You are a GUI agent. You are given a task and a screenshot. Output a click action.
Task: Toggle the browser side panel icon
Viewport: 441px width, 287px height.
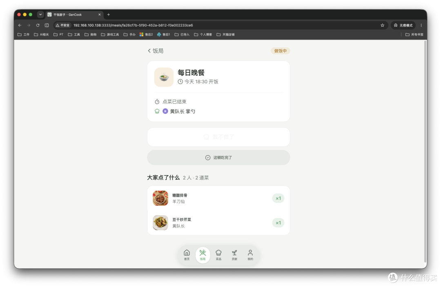pos(47,25)
